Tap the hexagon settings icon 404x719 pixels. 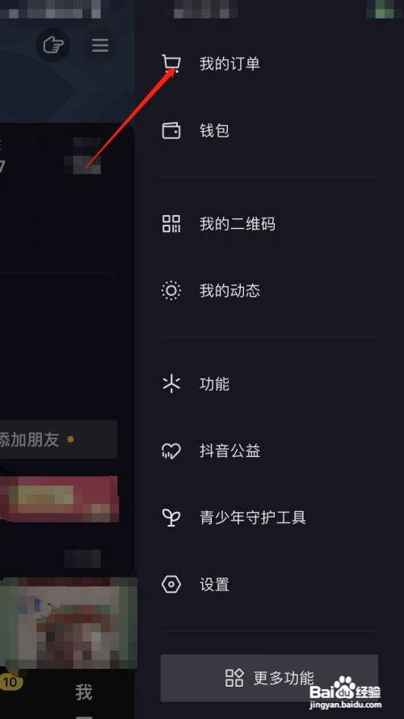(171, 585)
